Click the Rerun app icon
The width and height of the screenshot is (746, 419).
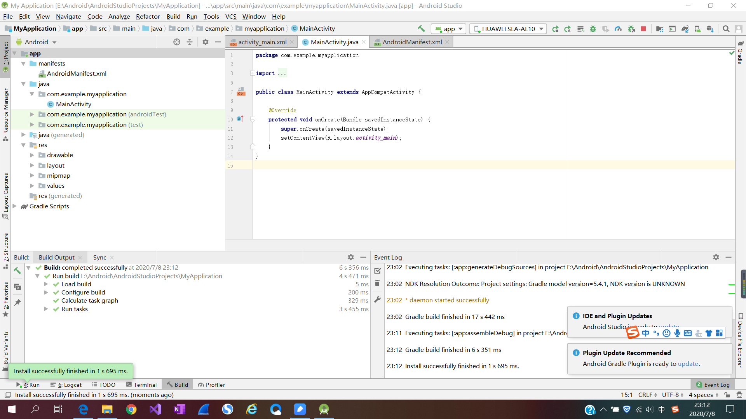555,29
